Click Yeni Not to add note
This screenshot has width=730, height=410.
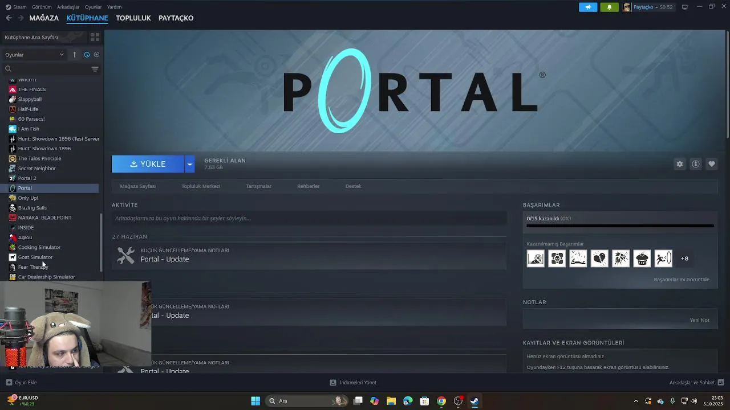700,320
